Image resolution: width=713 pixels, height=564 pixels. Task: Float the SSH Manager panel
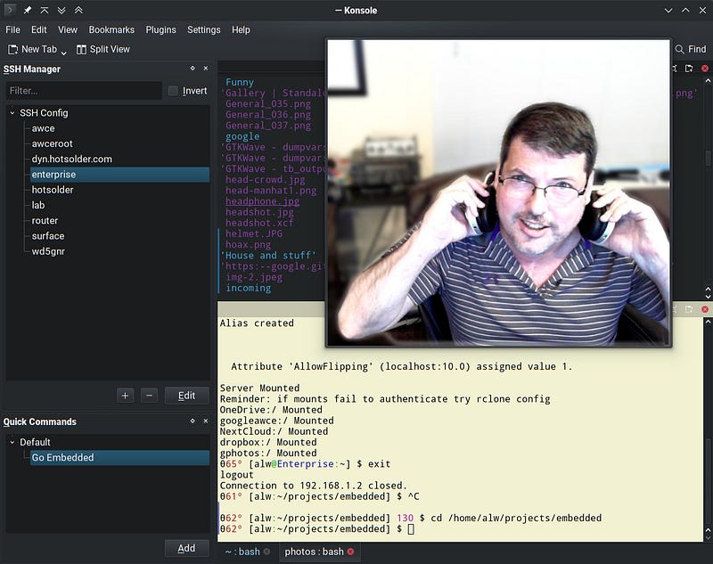pyautogui.click(x=193, y=69)
